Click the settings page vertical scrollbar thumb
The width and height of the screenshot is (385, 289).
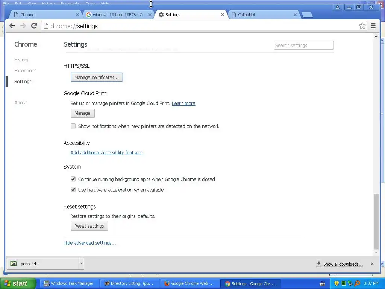pyautogui.click(x=376, y=221)
